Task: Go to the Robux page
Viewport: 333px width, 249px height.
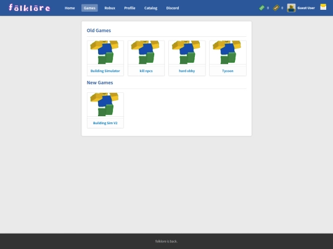Action: tap(110, 8)
